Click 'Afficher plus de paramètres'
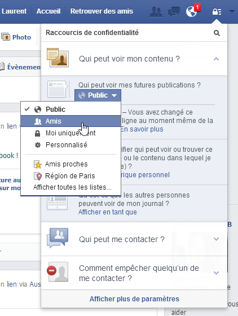The width and height of the screenshot is (238, 316). pyautogui.click(x=134, y=299)
